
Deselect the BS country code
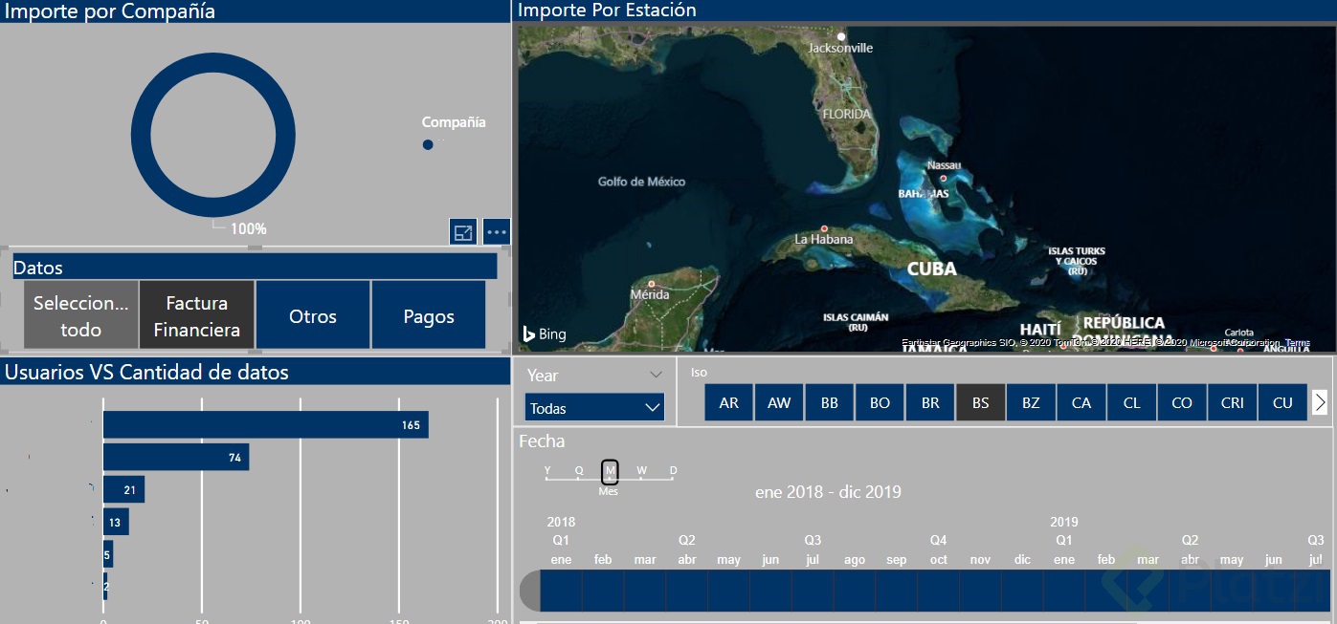pyautogui.click(x=980, y=402)
